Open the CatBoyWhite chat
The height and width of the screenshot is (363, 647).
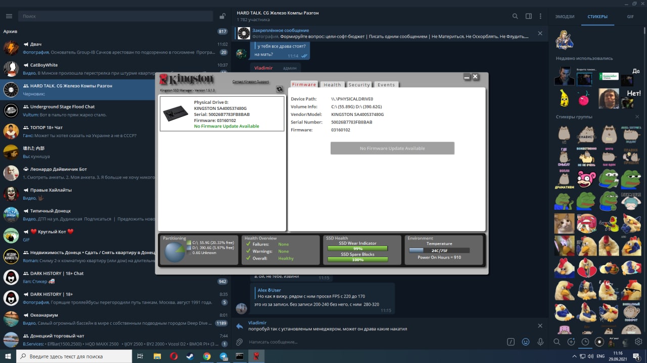coord(115,69)
